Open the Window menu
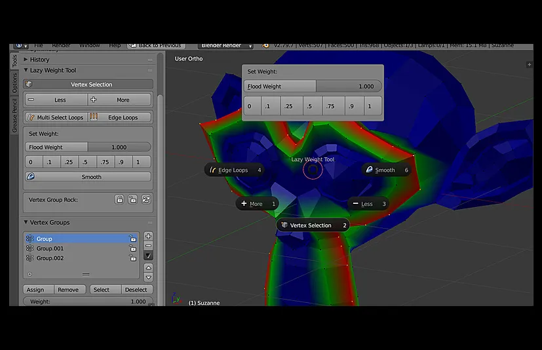 click(x=90, y=45)
